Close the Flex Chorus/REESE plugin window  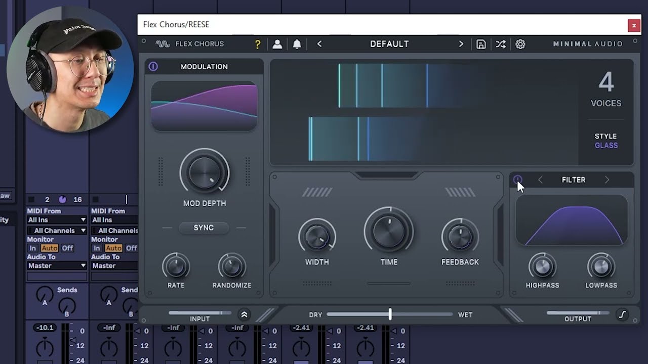click(634, 25)
